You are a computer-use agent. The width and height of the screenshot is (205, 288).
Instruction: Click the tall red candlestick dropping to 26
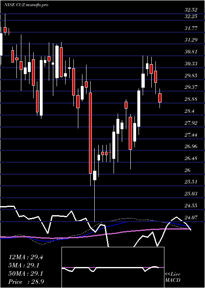pos(90,133)
